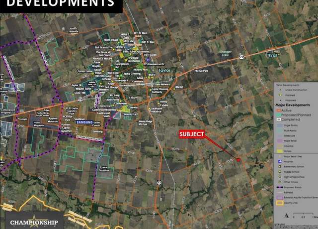Click the green Proposed/Planned legend swatch
The width and height of the screenshot is (318, 229).
click(x=278, y=115)
